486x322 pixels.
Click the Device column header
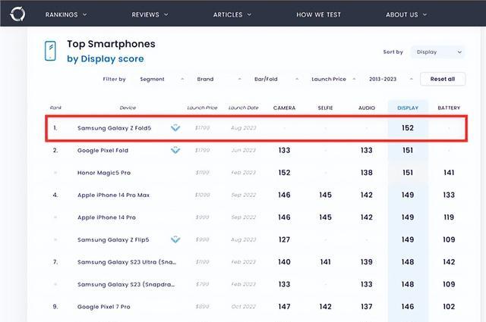point(128,108)
